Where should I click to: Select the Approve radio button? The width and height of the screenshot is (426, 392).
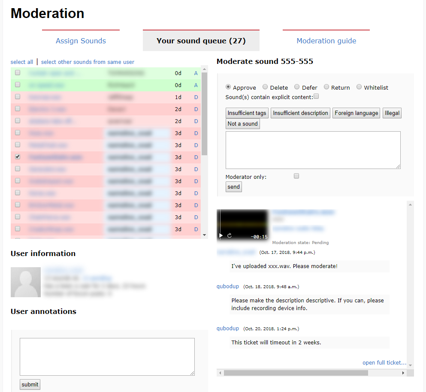228,87
